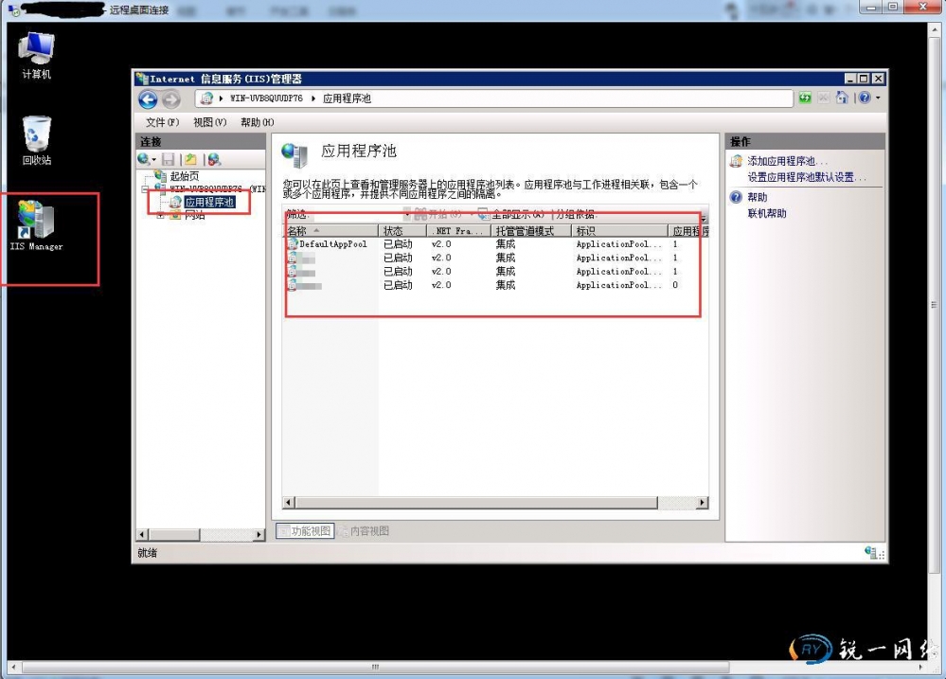Click the Delete Connection globe icon
This screenshot has height=679, width=946.
click(x=214, y=160)
